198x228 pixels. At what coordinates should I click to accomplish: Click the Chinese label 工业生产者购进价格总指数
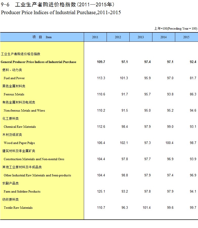(21, 54)
